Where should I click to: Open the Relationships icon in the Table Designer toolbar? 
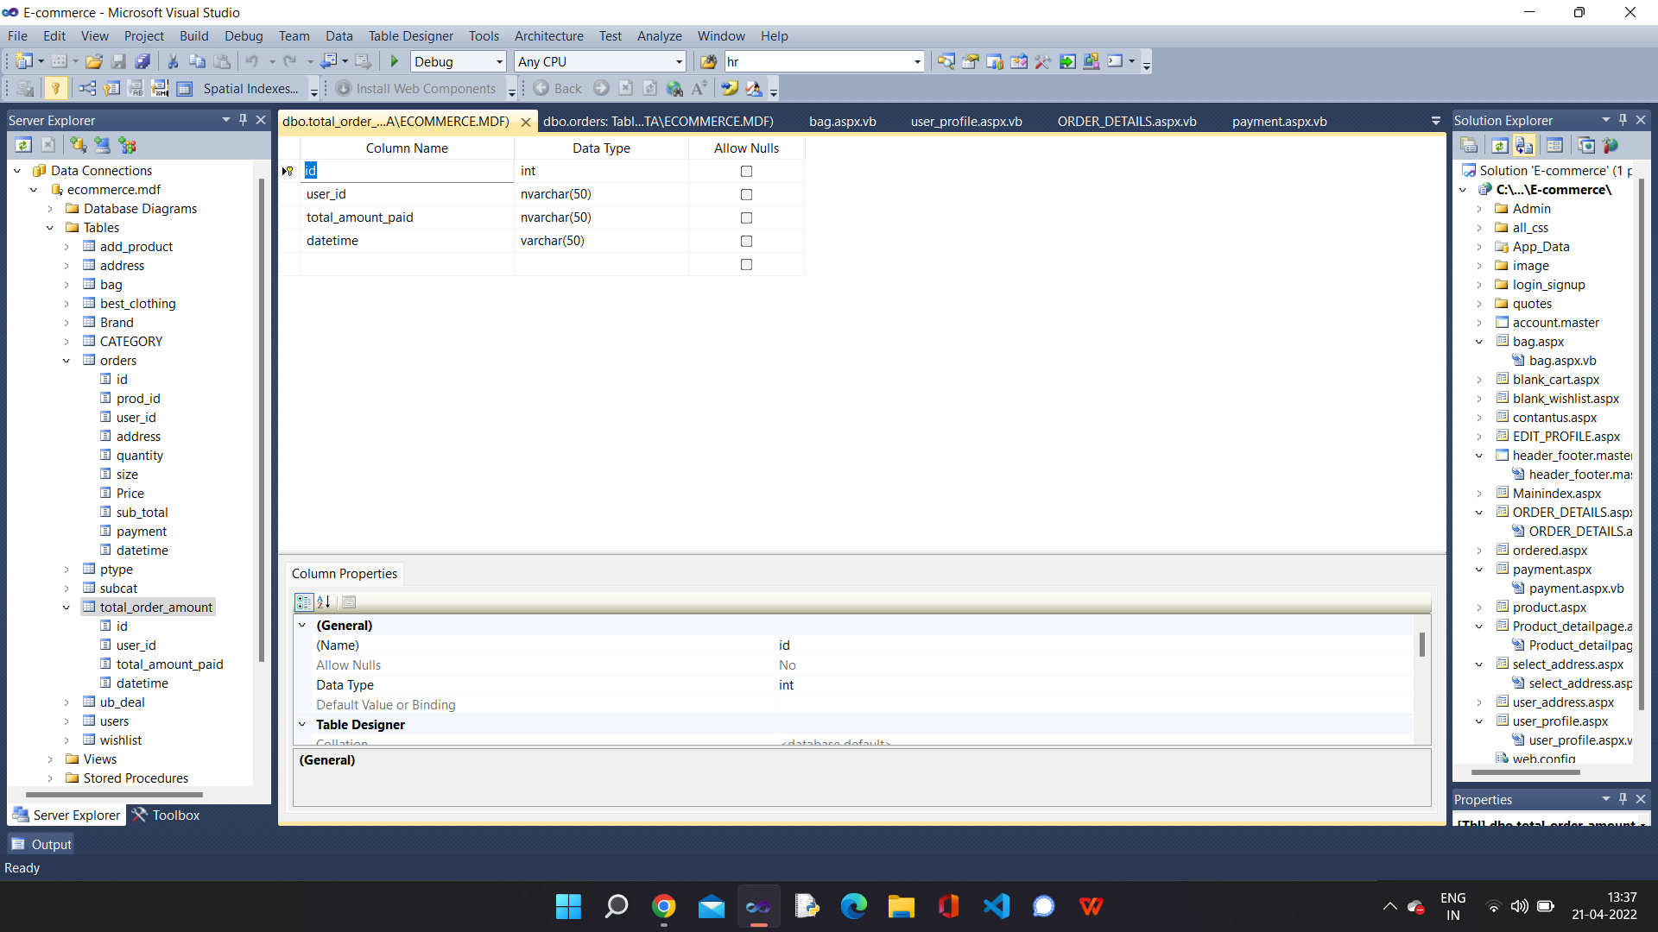point(87,88)
